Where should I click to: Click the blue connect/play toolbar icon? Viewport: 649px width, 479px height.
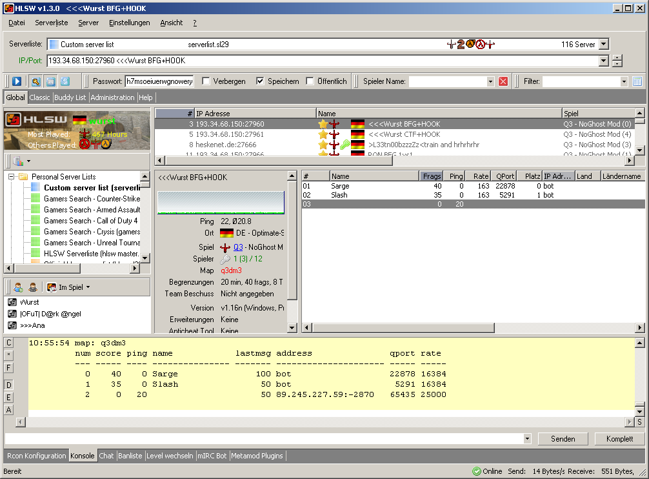(x=17, y=81)
